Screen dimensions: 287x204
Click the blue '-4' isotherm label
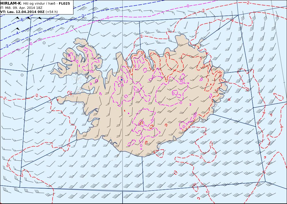coord(17,33)
